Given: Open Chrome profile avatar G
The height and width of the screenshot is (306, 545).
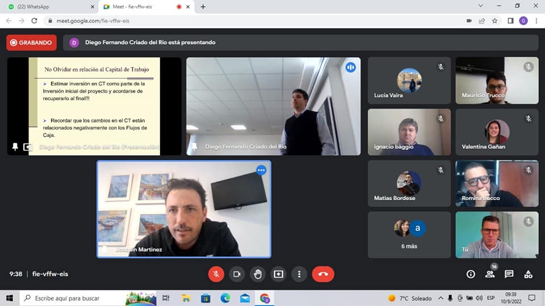Looking at the screenshot, I should 523,21.
